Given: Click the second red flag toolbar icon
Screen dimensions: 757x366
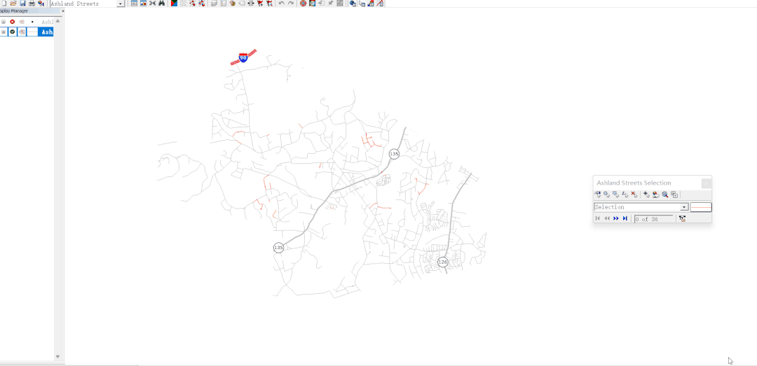Looking at the screenshot, I should 269,3.
